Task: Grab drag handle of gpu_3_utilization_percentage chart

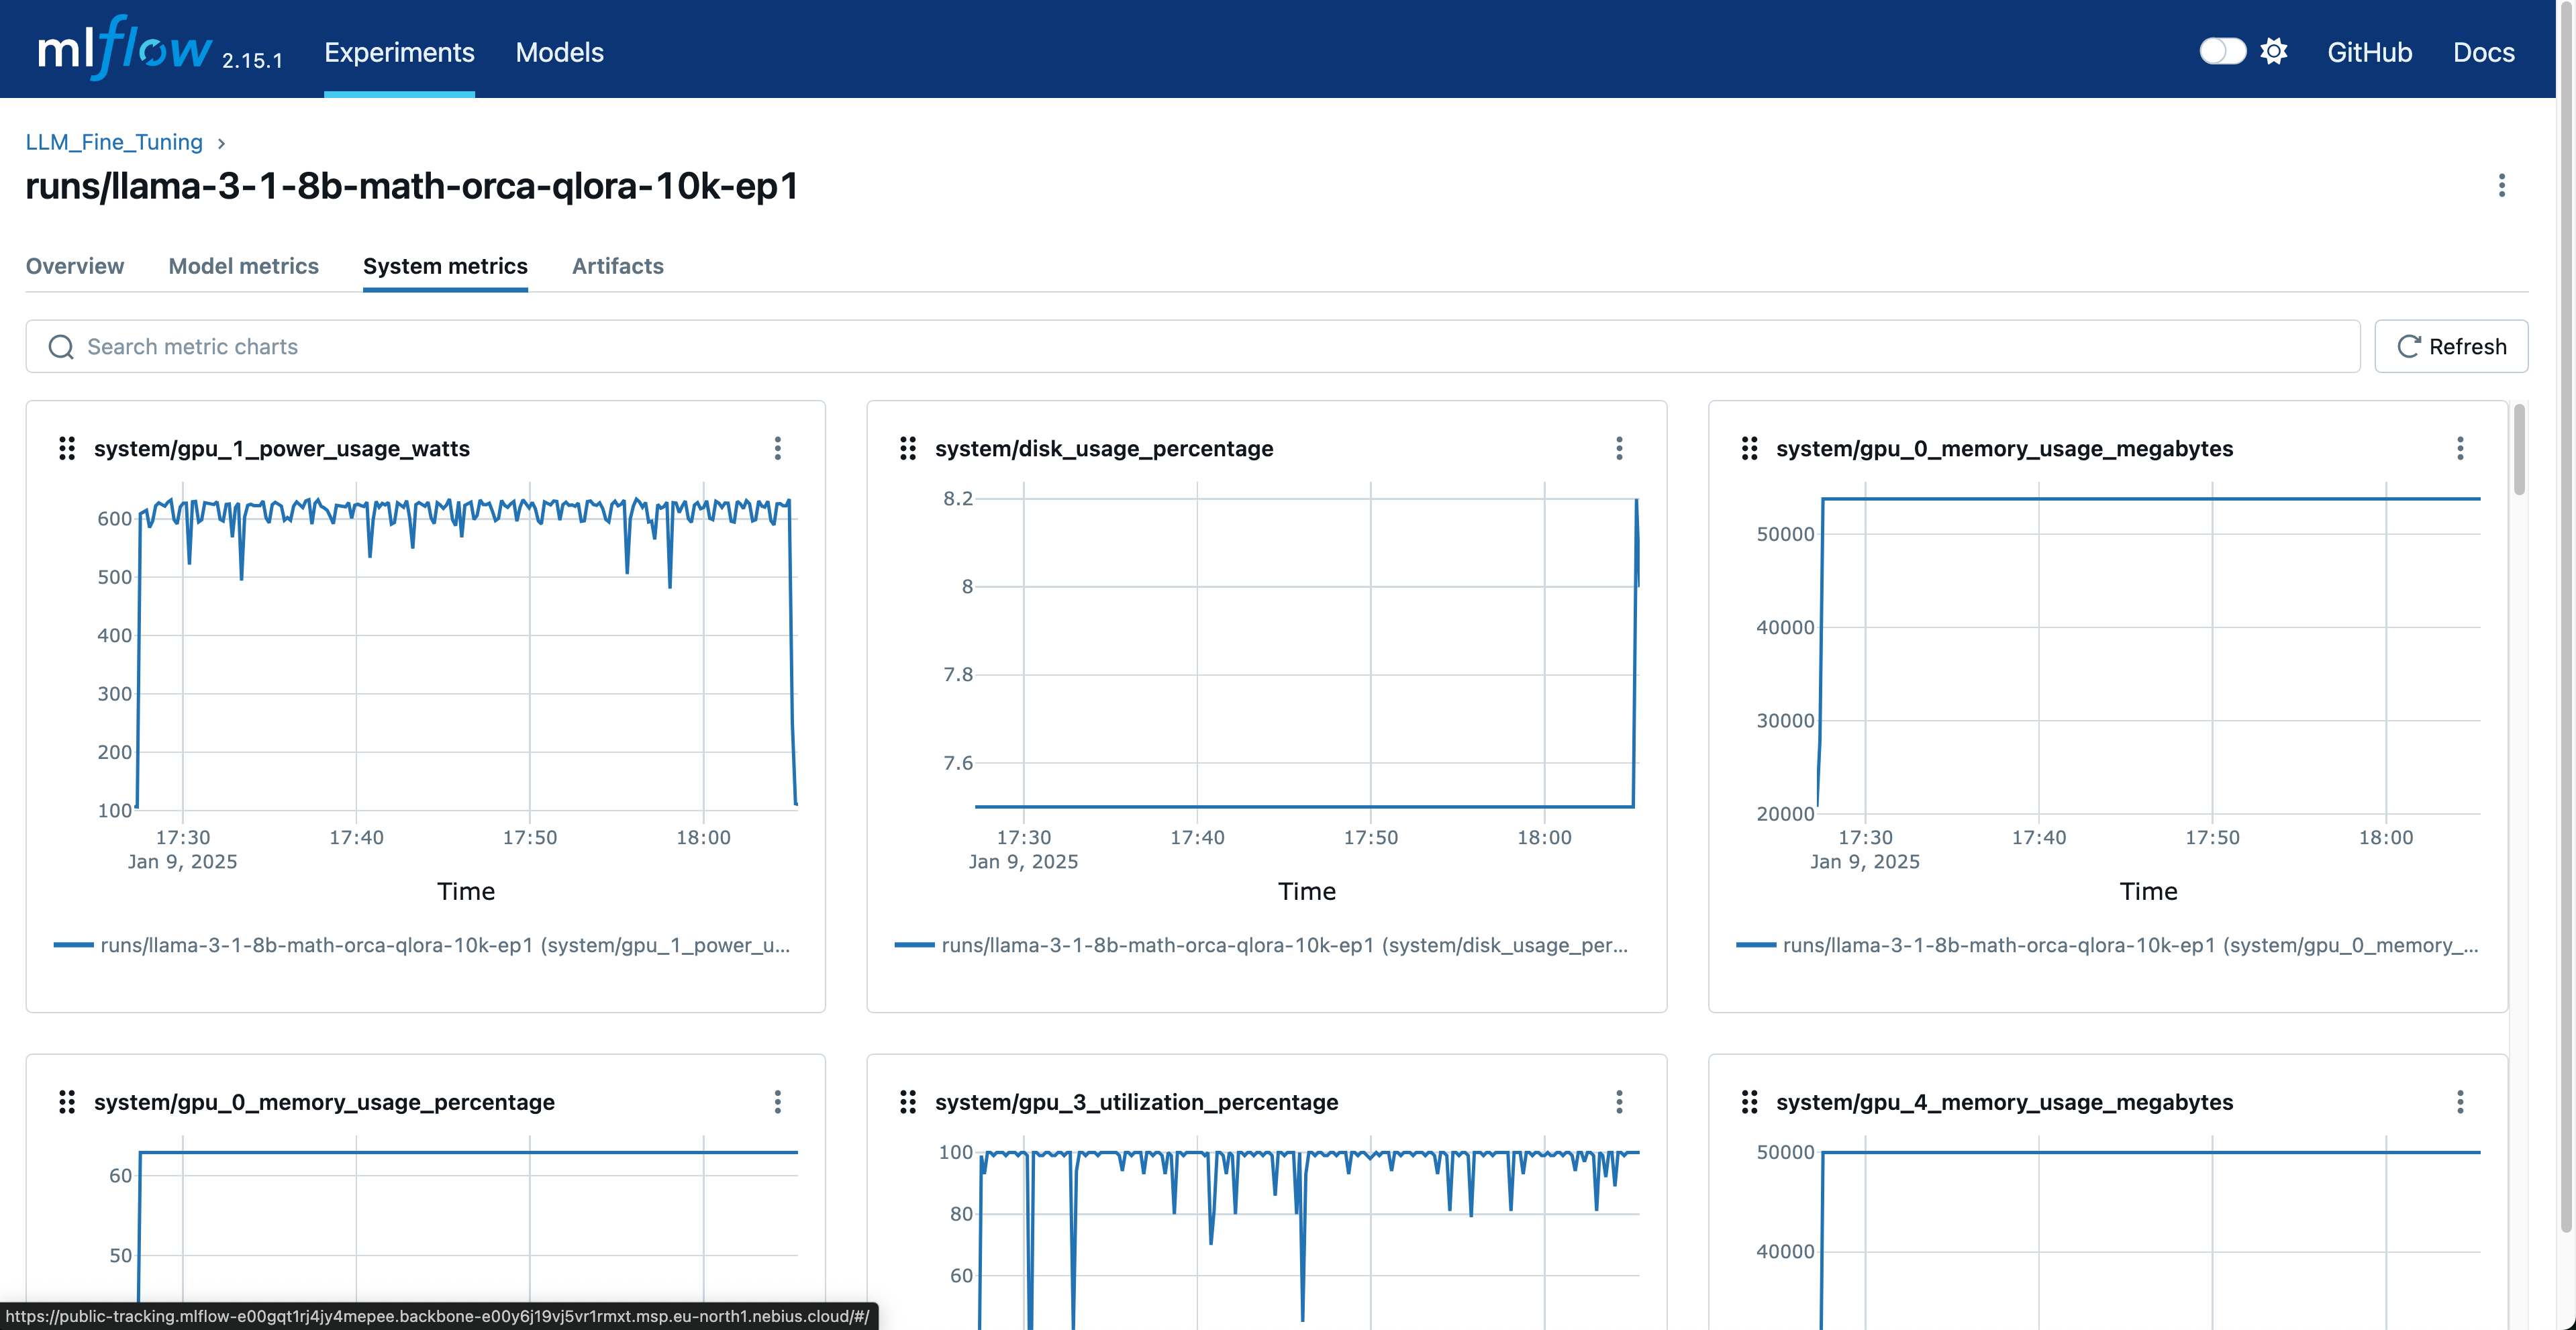Action: [908, 1101]
